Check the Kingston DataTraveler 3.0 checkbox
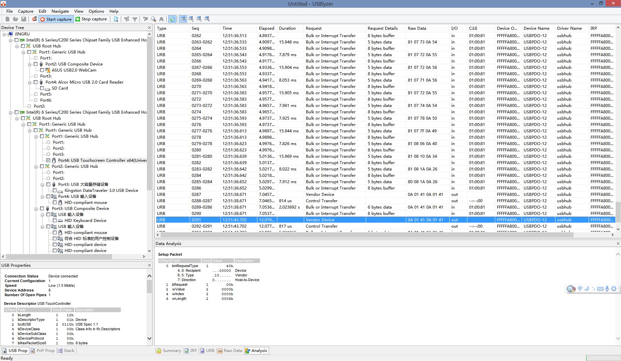The image size is (621, 361). point(55,191)
